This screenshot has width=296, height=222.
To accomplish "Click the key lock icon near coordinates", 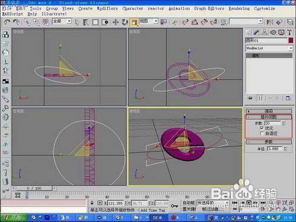I will (175, 205).
